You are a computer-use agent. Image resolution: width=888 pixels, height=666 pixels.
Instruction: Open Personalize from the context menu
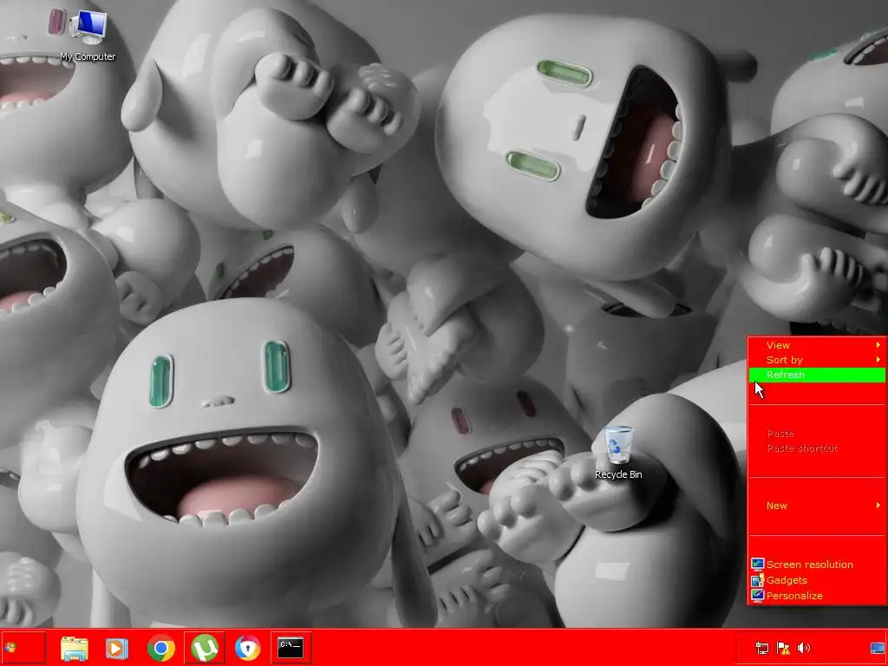817,595
